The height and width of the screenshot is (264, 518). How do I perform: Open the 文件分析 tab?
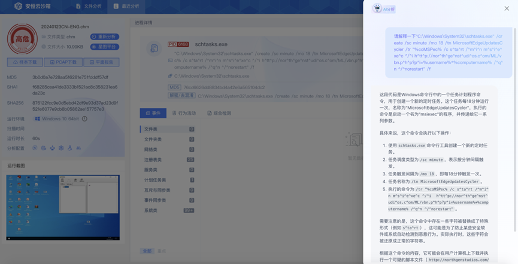(x=91, y=7)
